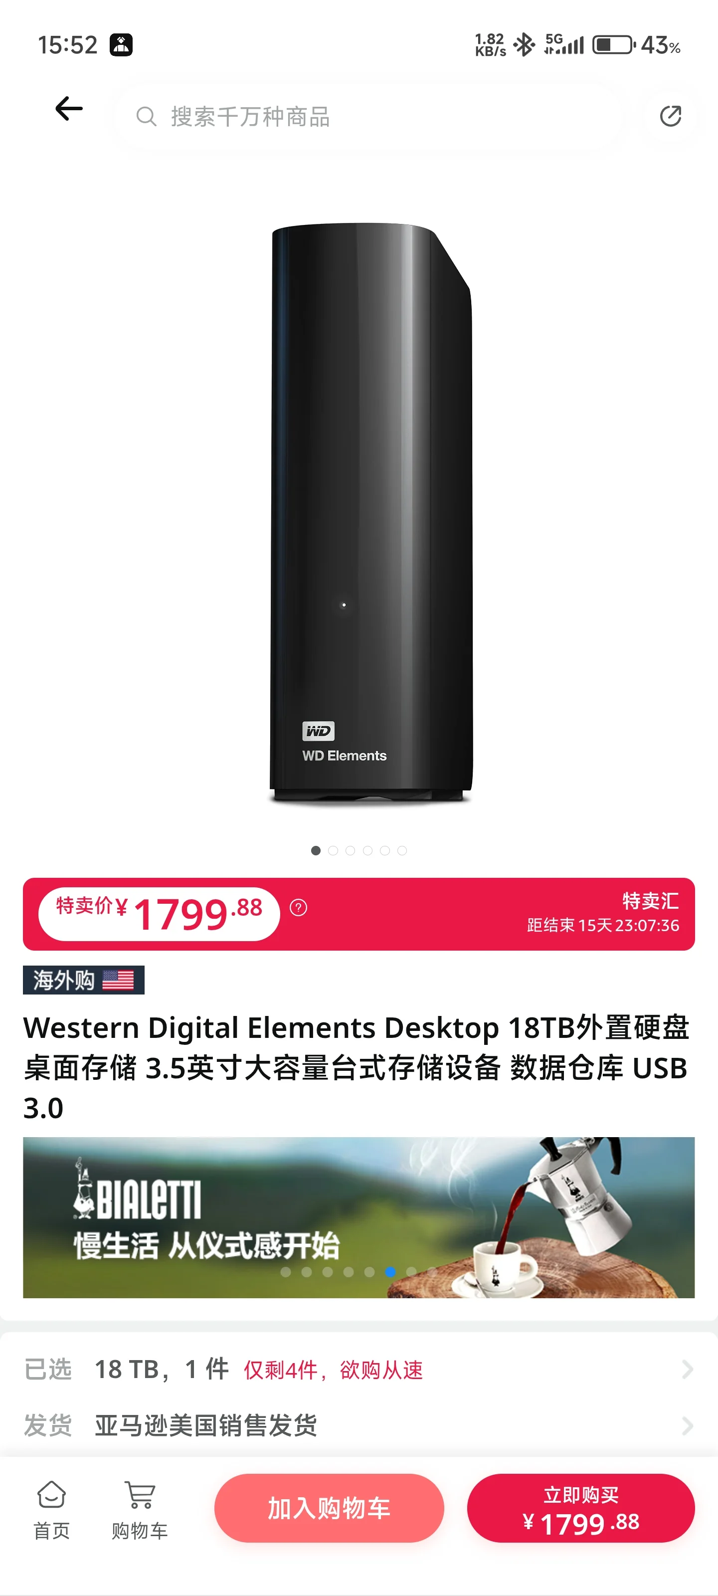Screen dimensions: 718x1596
Task: Tap the battery status icon
Action: pos(614,44)
